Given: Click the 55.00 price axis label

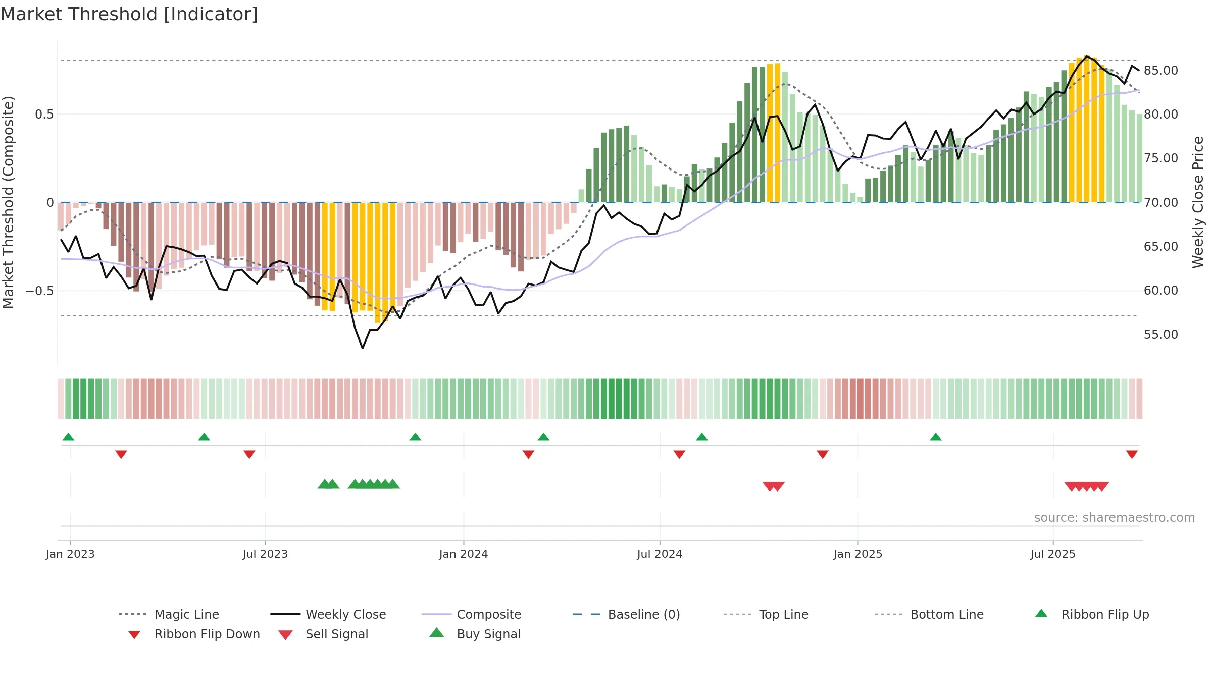Looking at the screenshot, I should [x=1161, y=334].
